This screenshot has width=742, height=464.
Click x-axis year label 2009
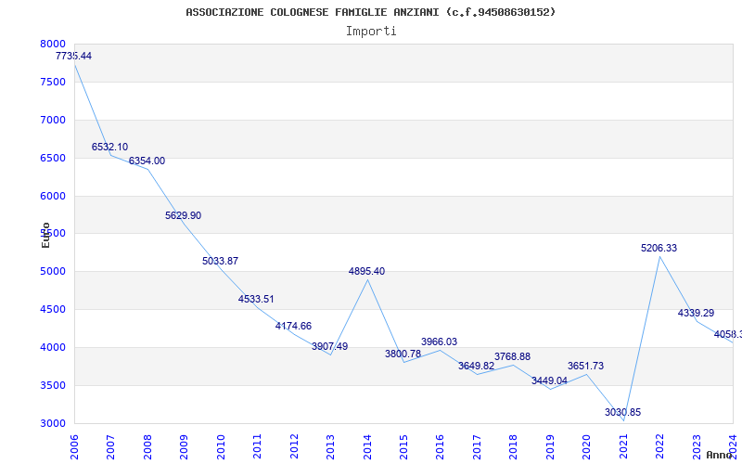pyautogui.click(x=184, y=446)
